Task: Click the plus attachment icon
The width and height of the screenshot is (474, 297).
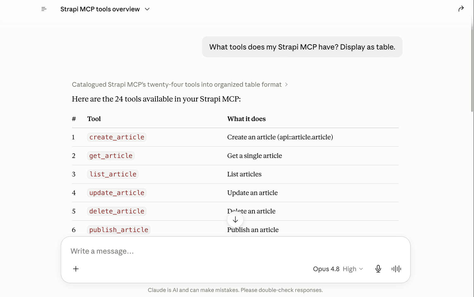Action: coord(76,269)
